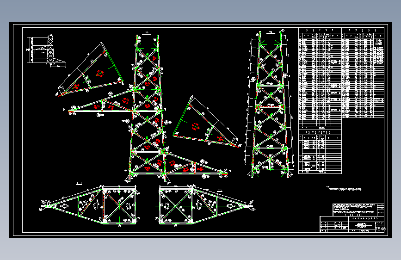The width and height of the screenshot is (401, 260).
Task: Select the small tower key diagram thumbnail
Action: (x=47, y=51)
